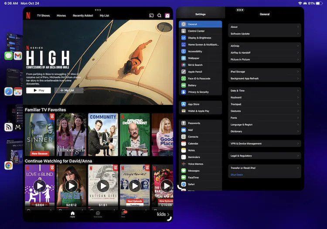327x229 pixels.
Task: Open the Messages app in Stage Manager
Action: coord(9,56)
